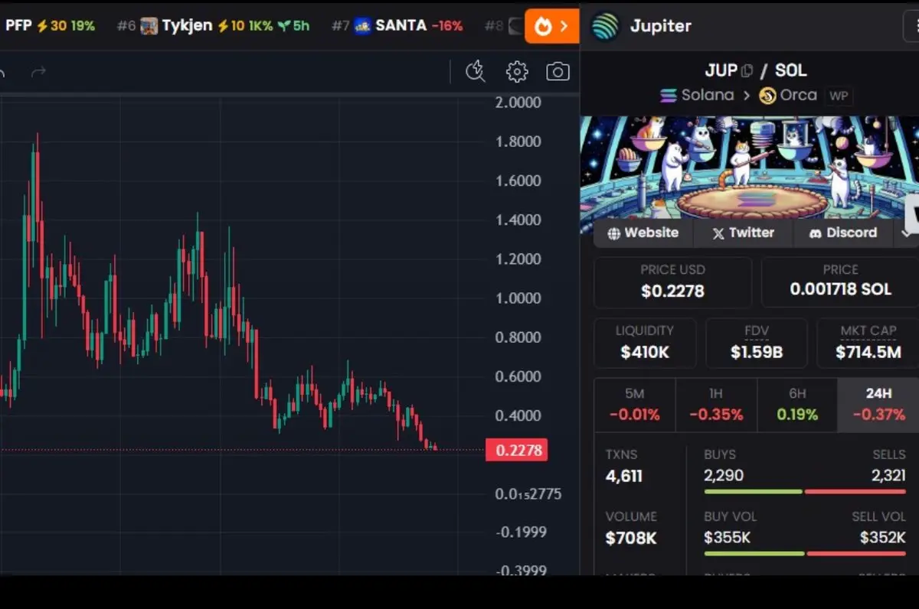919x609 pixels.
Task: Click the Jupiter token name header
Action: pos(660,26)
